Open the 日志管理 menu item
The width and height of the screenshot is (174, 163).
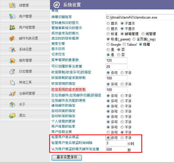(25, 71)
